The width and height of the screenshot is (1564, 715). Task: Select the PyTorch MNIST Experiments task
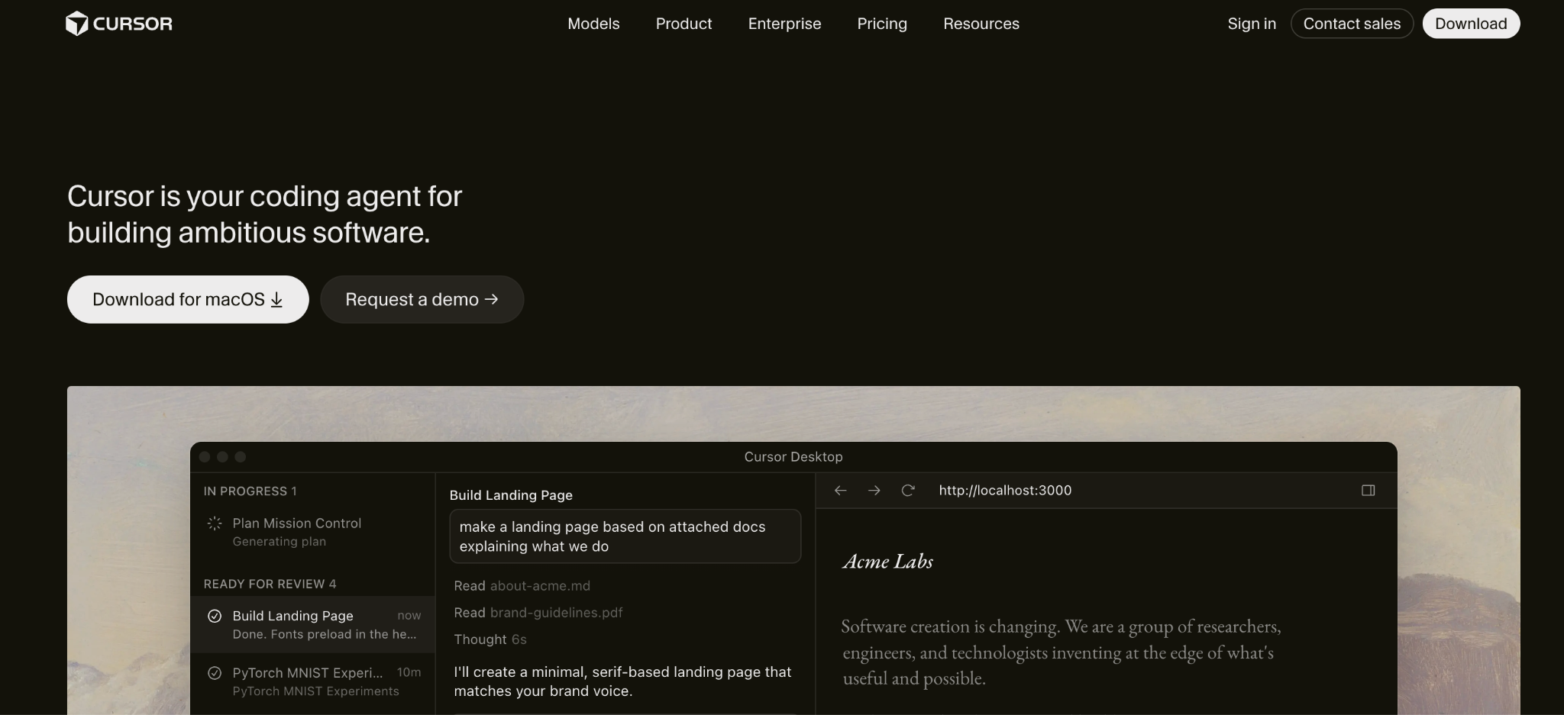tap(313, 681)
